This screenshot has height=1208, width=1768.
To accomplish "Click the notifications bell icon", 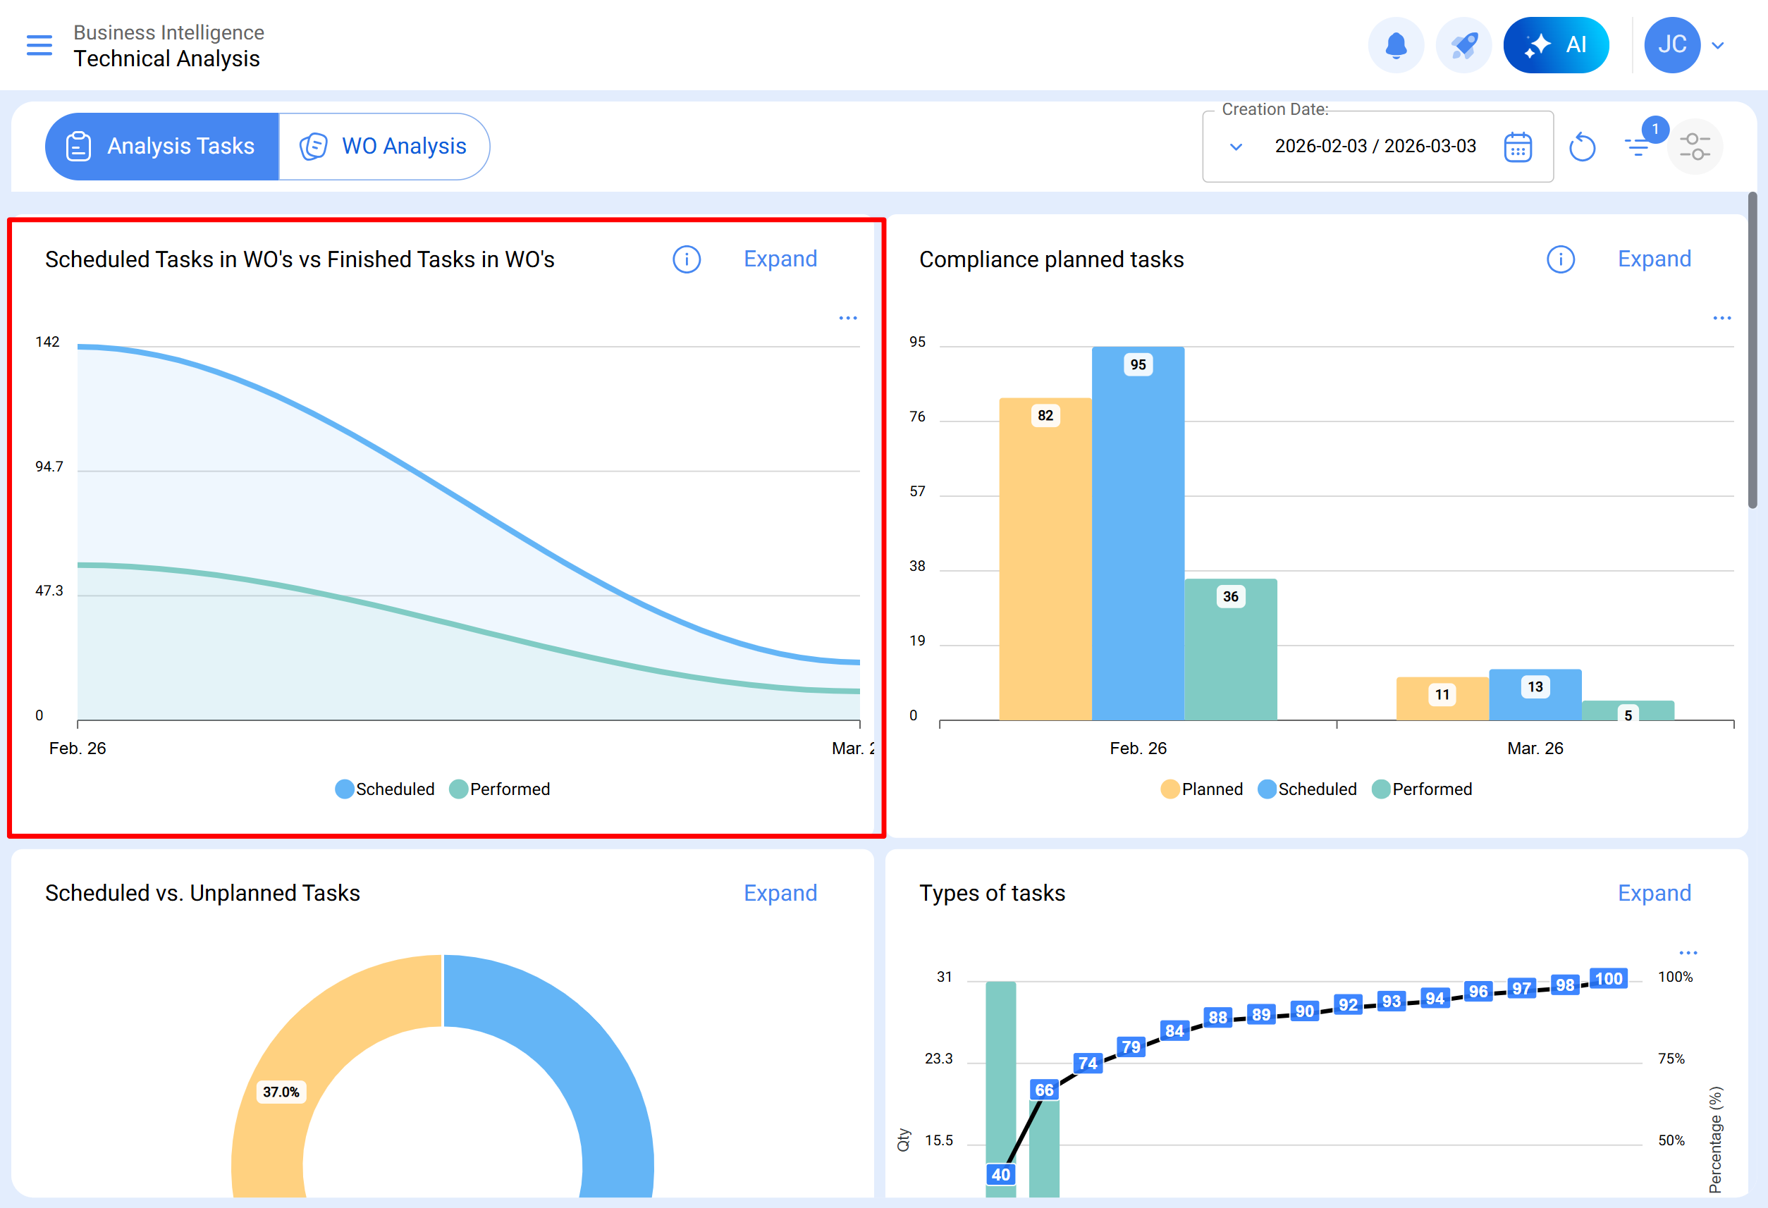I will (x=1395, y=45).
